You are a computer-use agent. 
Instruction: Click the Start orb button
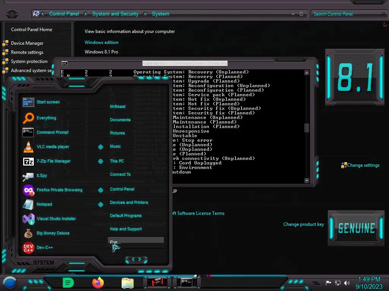pos(10,283)
